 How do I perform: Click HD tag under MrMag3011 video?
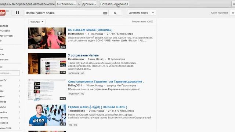pos(83,94)
